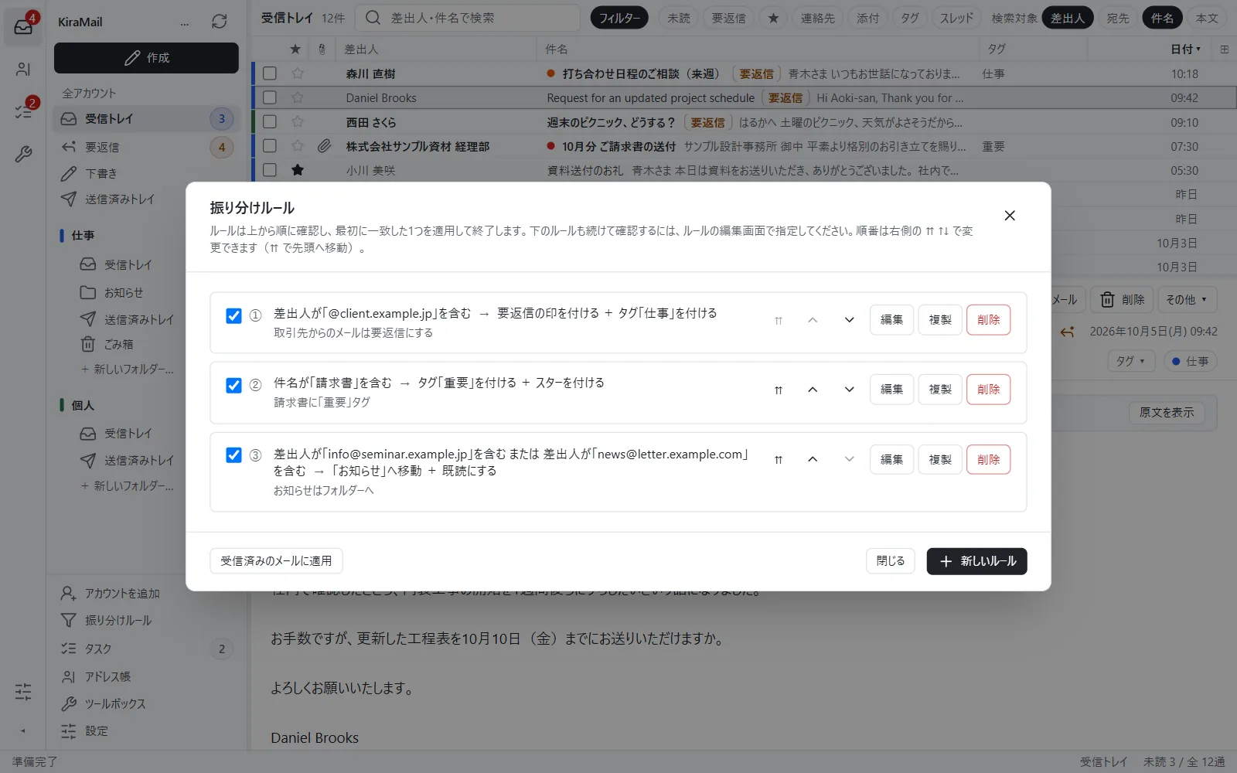Edit rule ① with 編集 button
Screen dimensions: 1237x773
tap(891, 320)
